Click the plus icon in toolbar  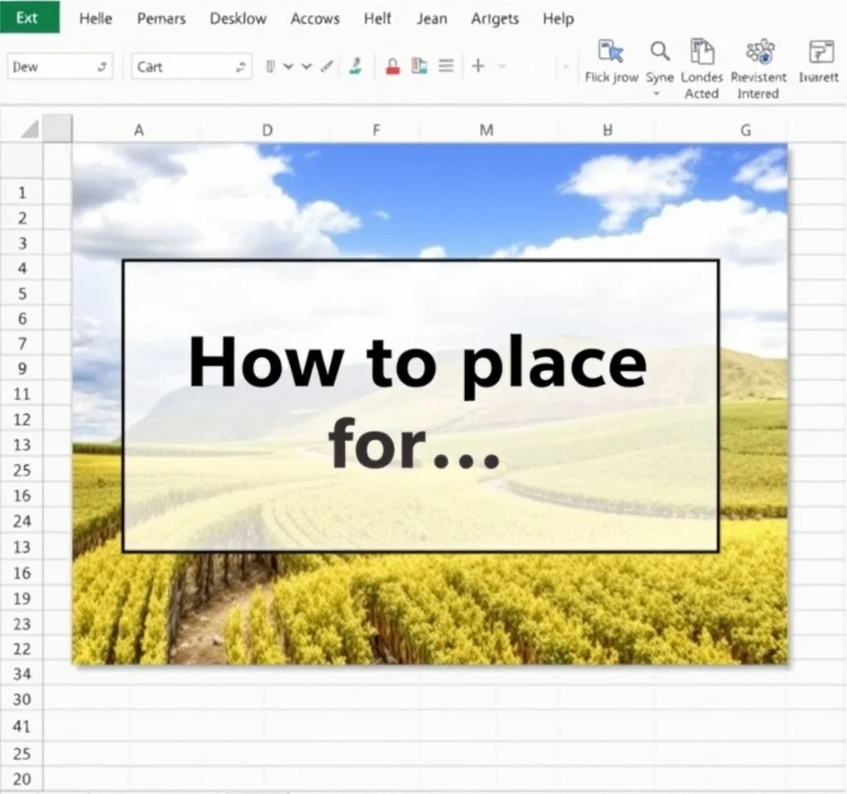click(477, 66)
